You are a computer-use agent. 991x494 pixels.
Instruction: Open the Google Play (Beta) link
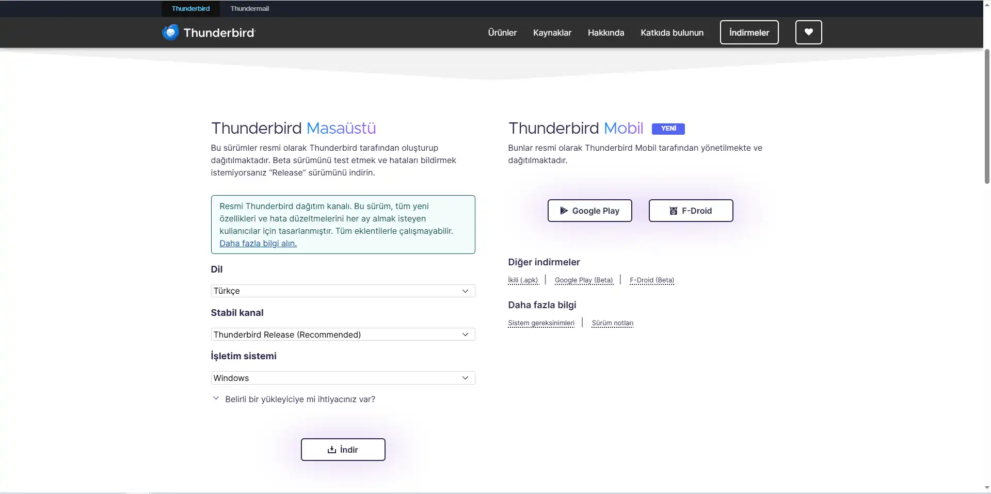coord(584,280)
